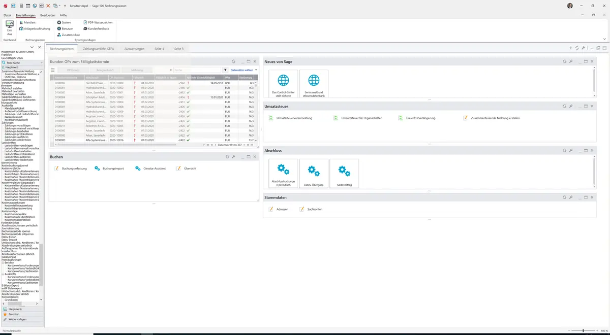610x335 pixels.
Task: Open Das Control-Center tile
Action: pos(283,84)
